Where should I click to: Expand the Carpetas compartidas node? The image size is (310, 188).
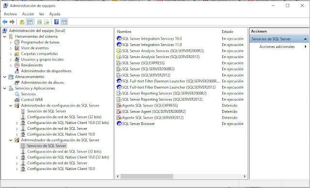11,54
